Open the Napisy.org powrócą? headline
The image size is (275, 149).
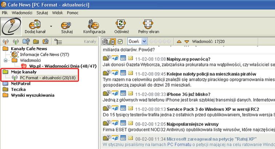pyautogui.click(x=188, y=59)
